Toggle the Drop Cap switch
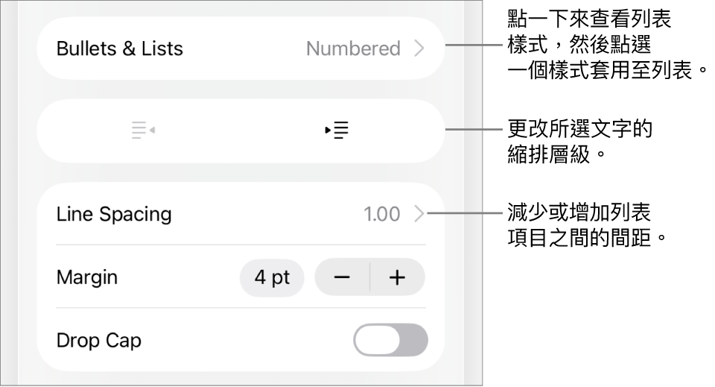Screen dimensions: 715x387 (x=390, y=341)
